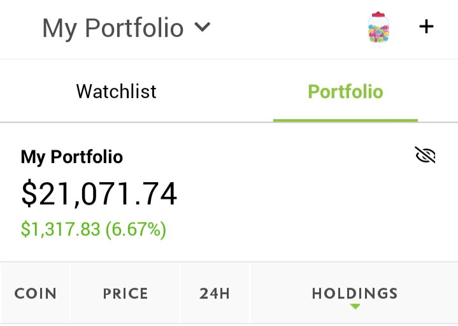Viewport: 458px width, 326px height.
Task: Toggle the green sort arrow under HOLDINGS
Action: (x=355, y=306)
